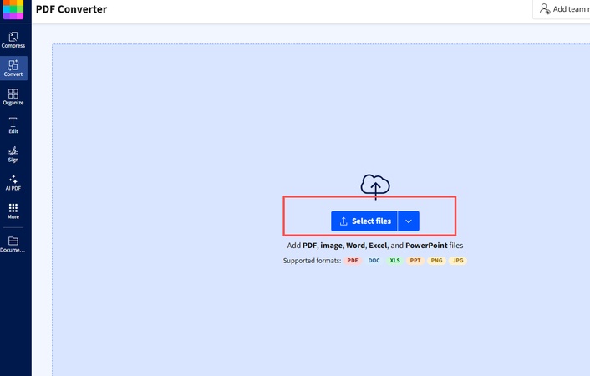Open the Edit tool in sidebar
This screenshot has height=376, width=590.
13,125
